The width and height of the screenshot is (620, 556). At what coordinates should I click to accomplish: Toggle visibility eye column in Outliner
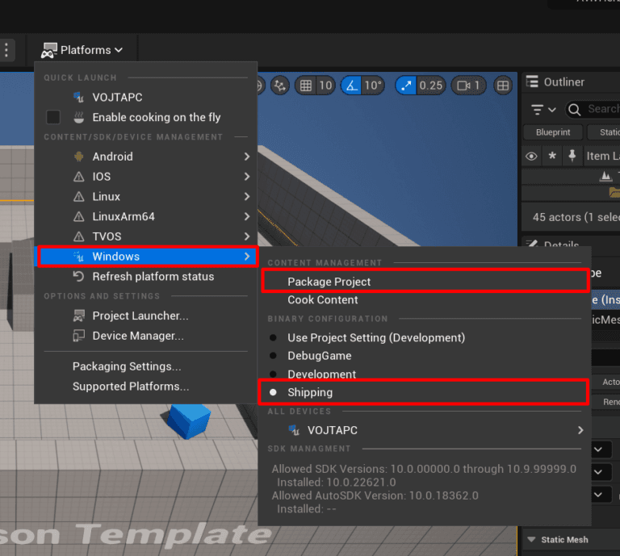click(x=531, y=156)
